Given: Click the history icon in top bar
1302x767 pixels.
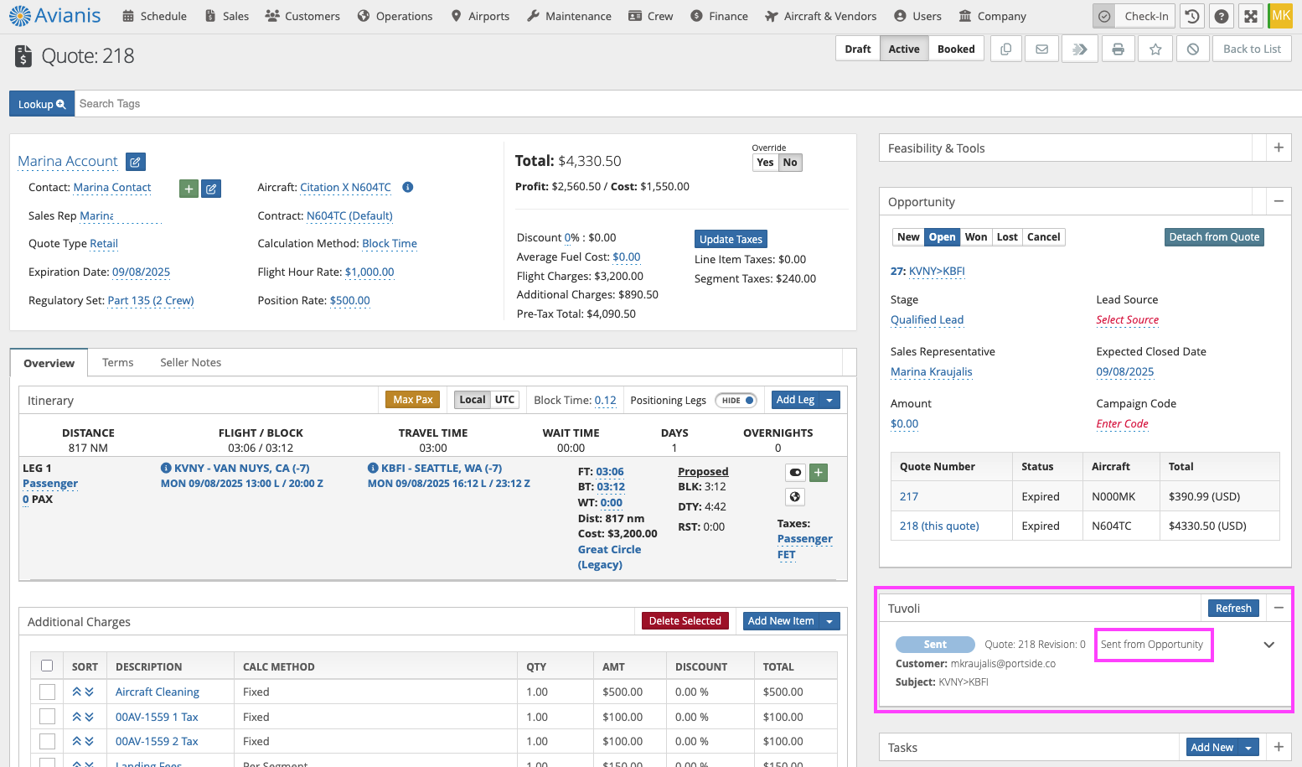Looking at the screenshot, I should click(1191, 16).
